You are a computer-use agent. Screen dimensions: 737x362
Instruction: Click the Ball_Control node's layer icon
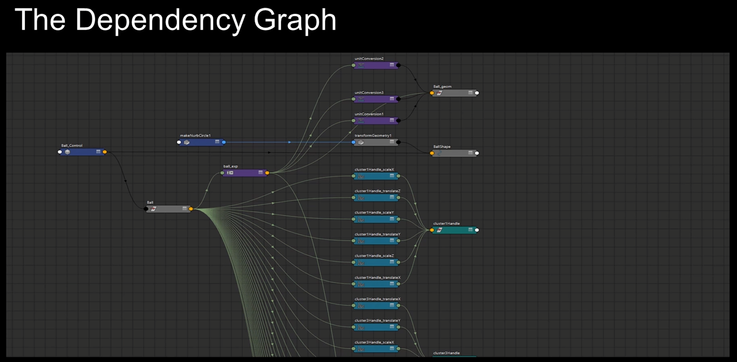pyautogui.click(x=68, y=152)
